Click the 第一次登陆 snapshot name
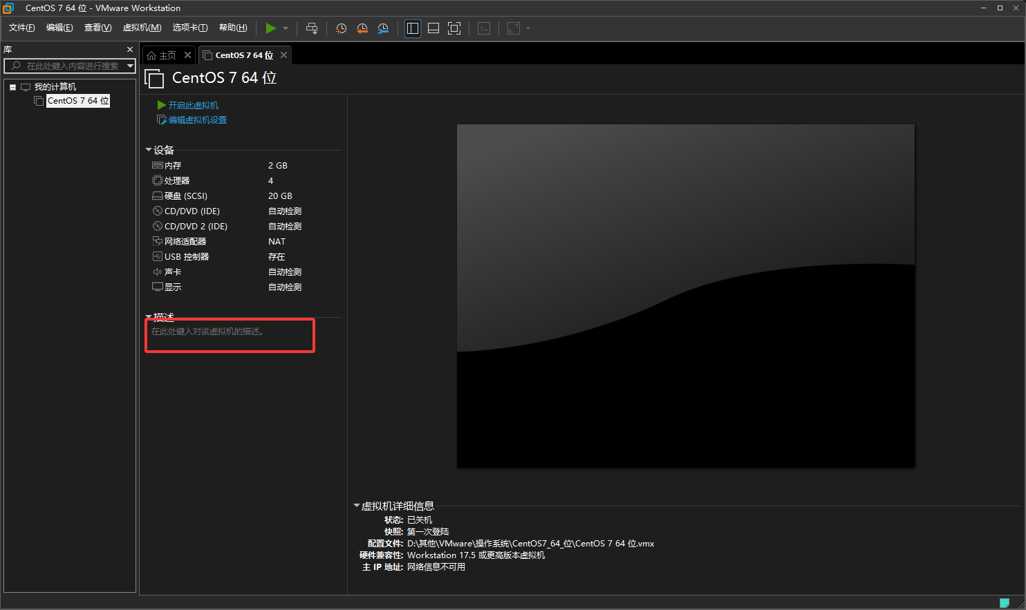 [428, 532]
